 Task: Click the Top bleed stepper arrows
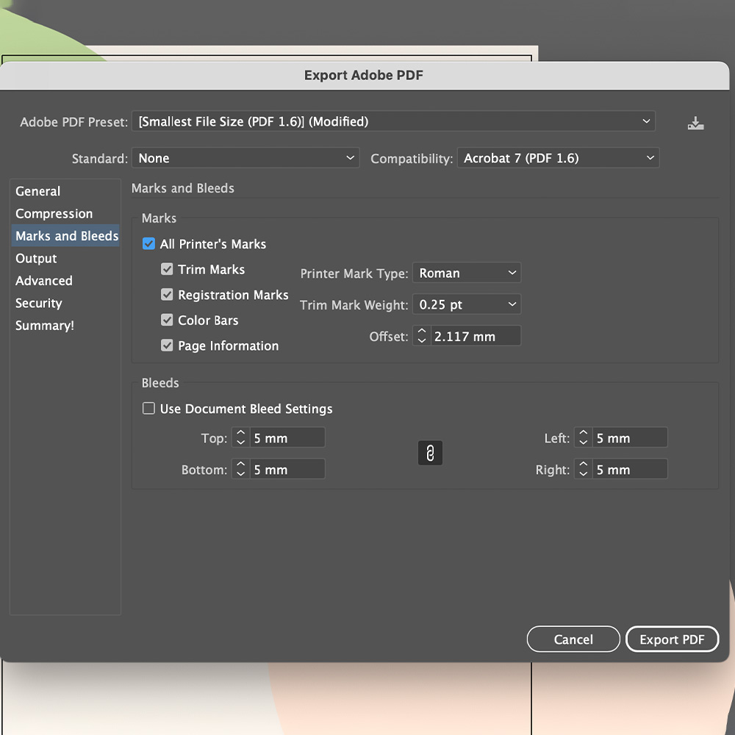tap(240, 437)
